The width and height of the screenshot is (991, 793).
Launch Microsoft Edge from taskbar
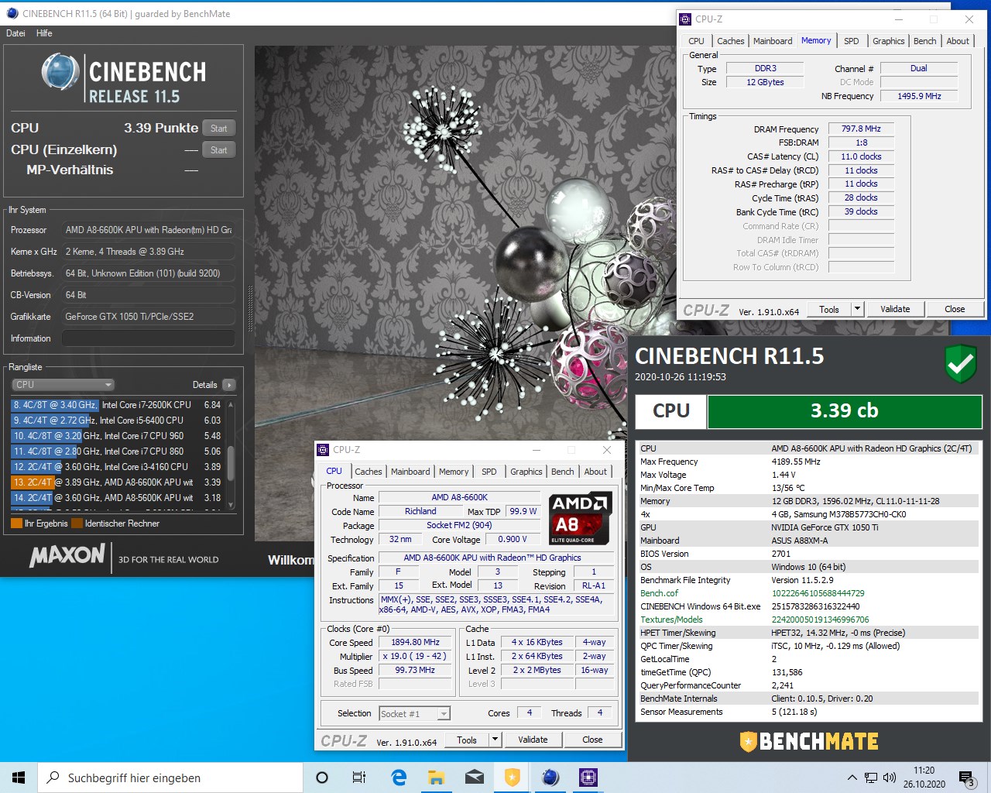click(x=399, y=778)
